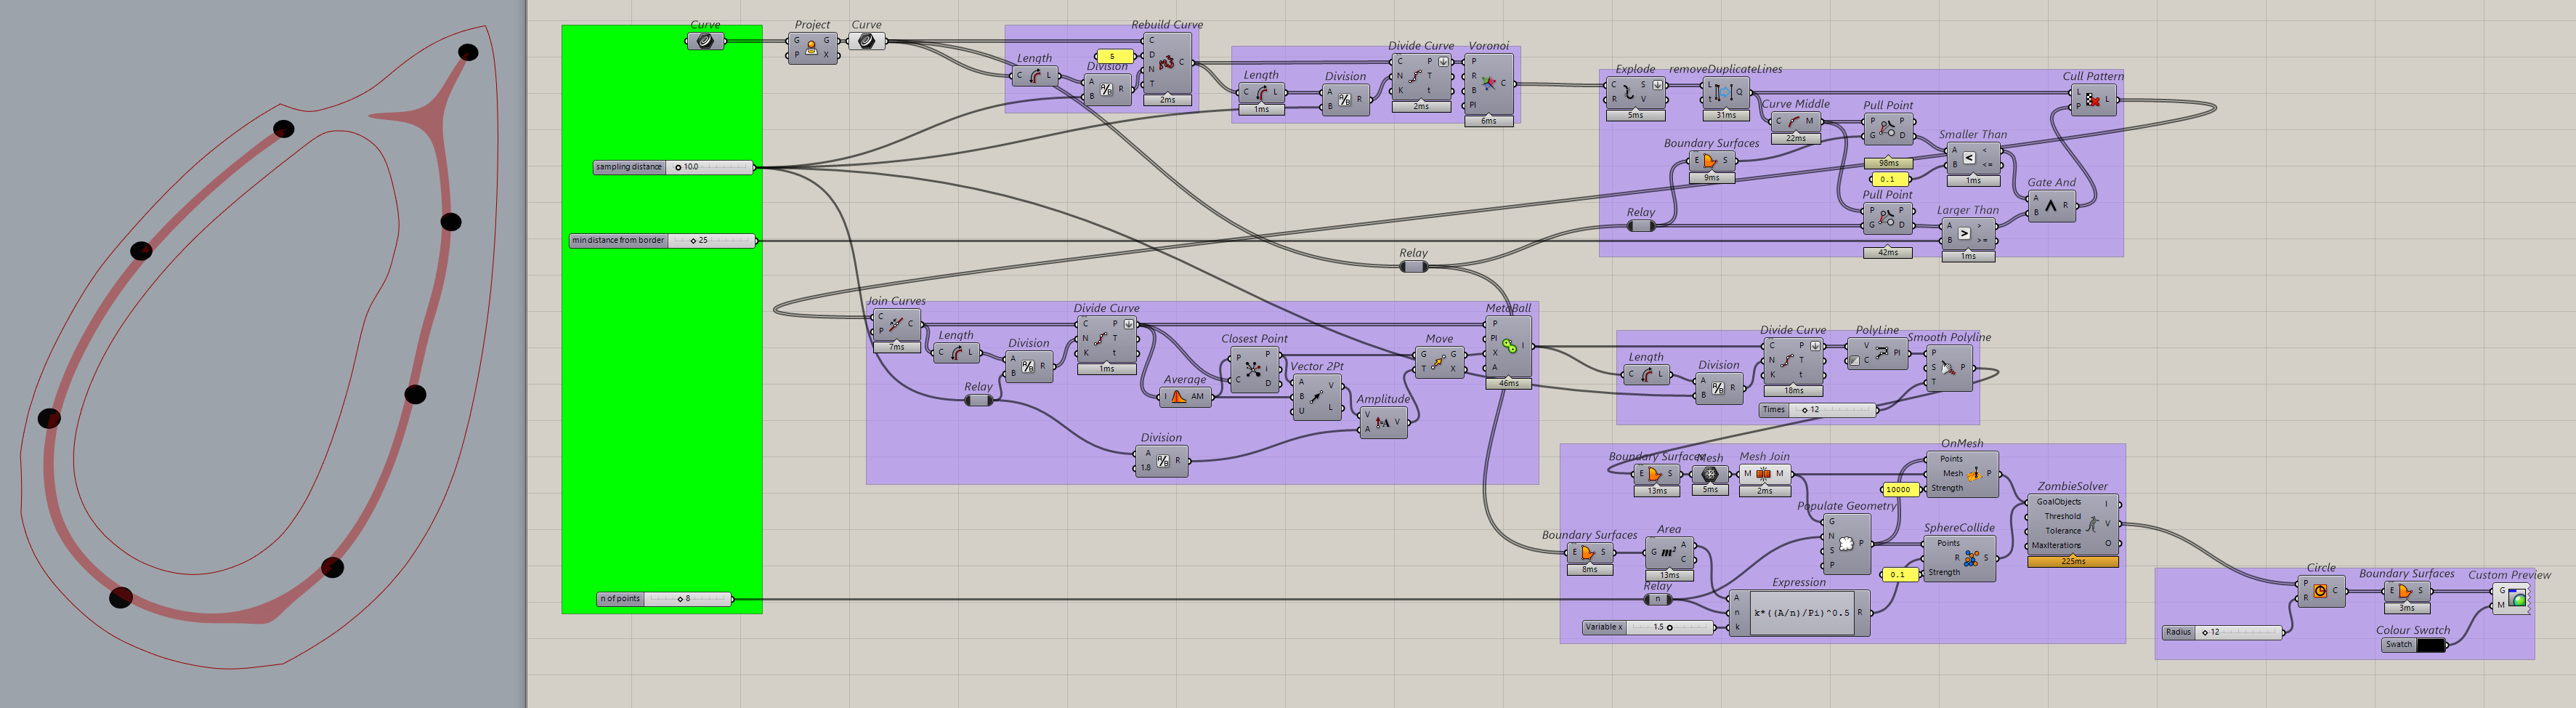Viewport: 2576px width, 708px height.
Task: Click the min distance from border slider
Action: coord(663,240)
